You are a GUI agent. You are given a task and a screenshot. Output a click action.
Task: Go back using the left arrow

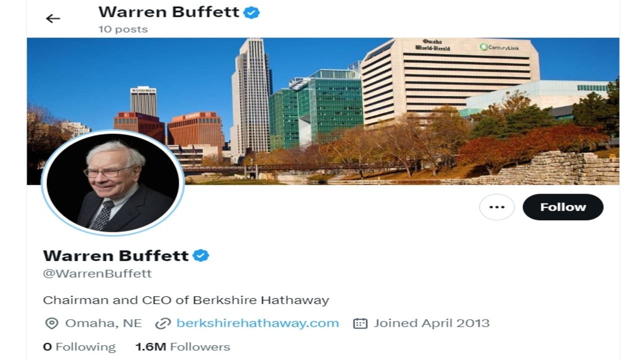tap(52, 18)
